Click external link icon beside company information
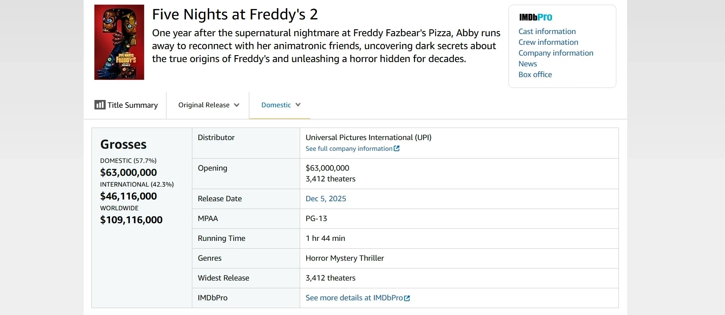725x315 pixels. coord(397,149)
